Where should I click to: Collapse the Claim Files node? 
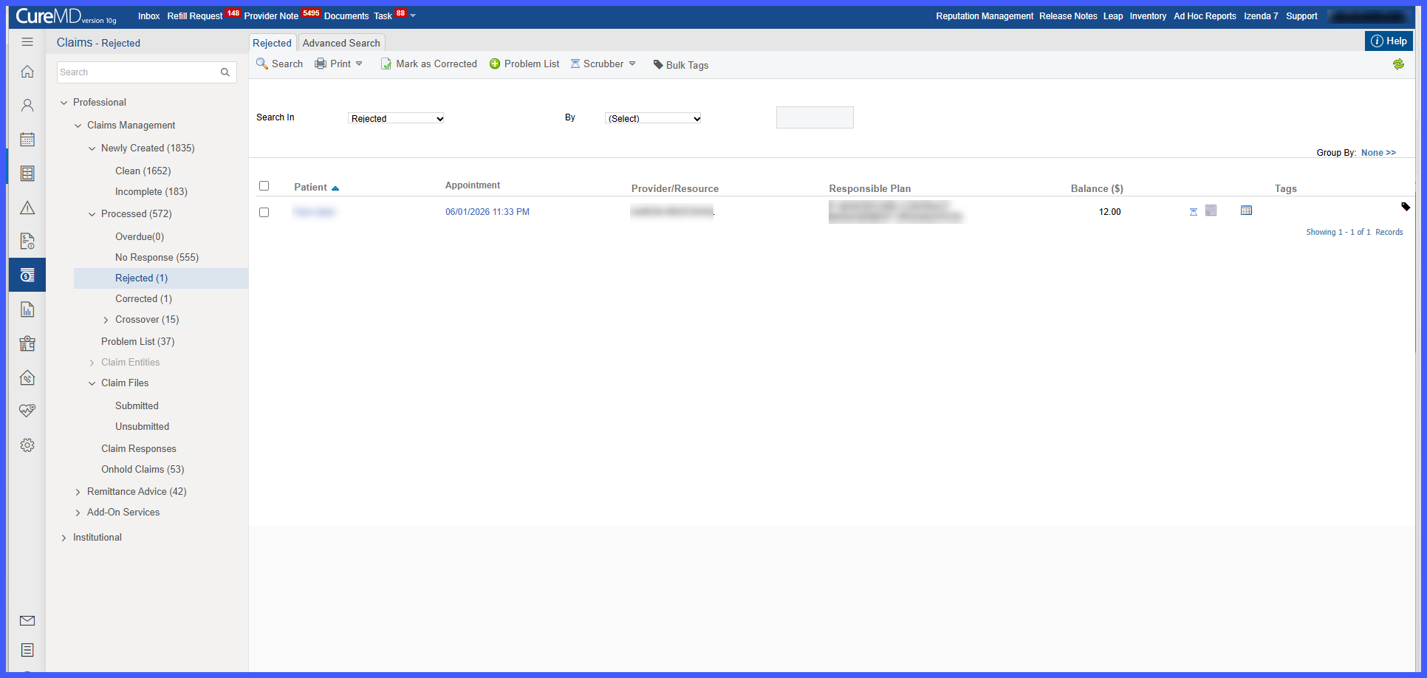[x=92, y=383]
